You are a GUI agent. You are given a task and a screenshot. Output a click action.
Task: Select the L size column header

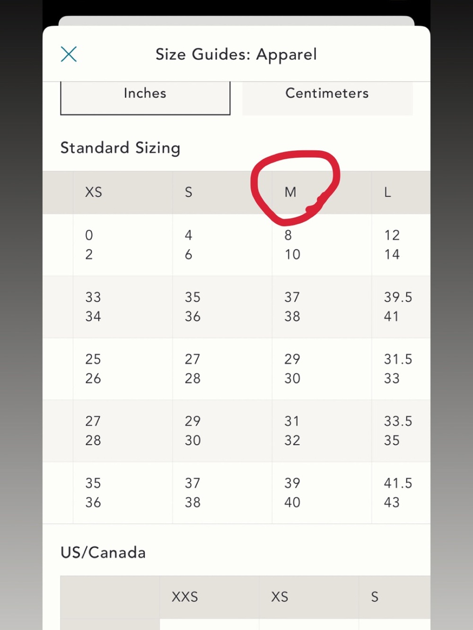(x=387, y=192)
